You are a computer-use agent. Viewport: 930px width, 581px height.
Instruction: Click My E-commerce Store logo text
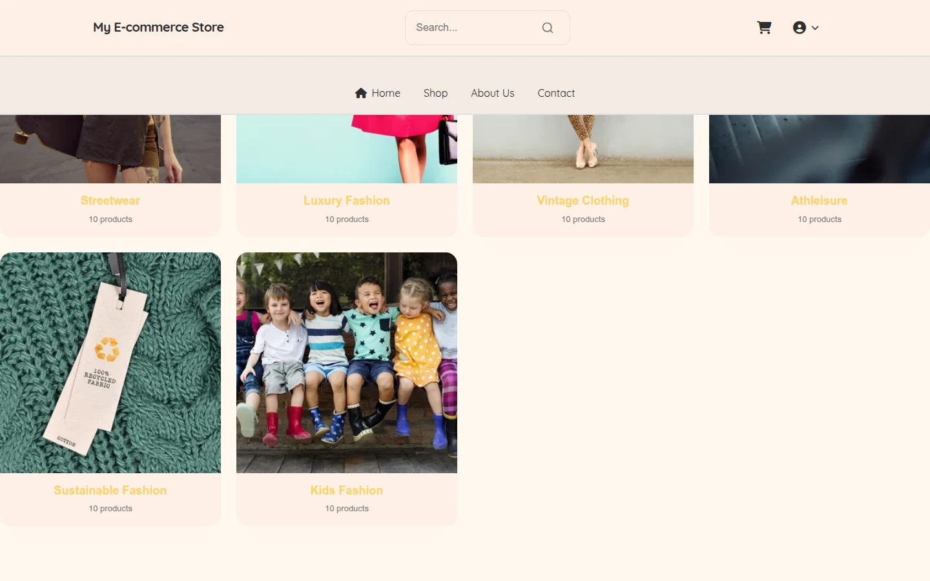[158, 27]
